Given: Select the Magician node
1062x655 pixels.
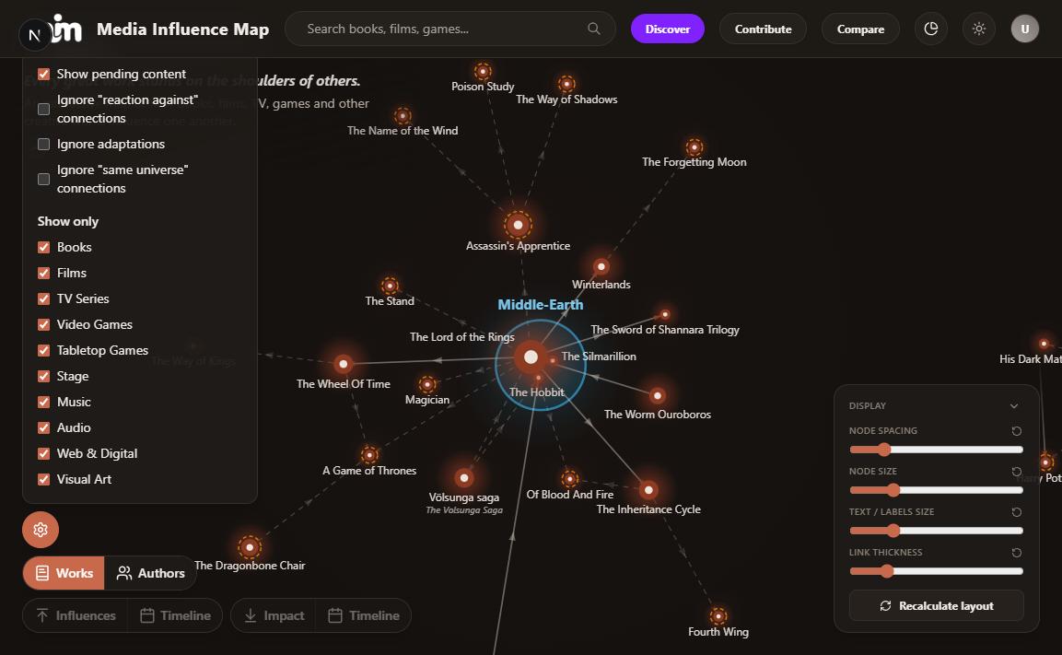Looking at the screenshot, I should [x=427, y=385].
